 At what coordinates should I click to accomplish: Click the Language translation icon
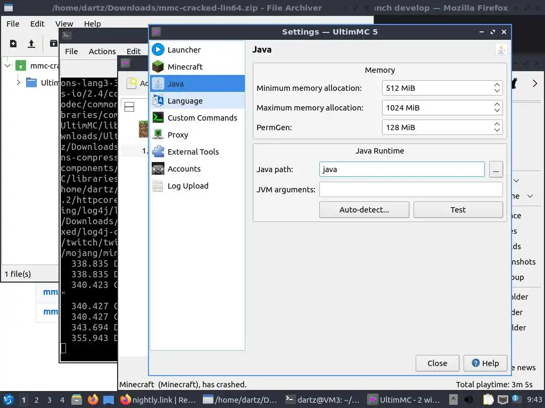[x=158, y=100]
